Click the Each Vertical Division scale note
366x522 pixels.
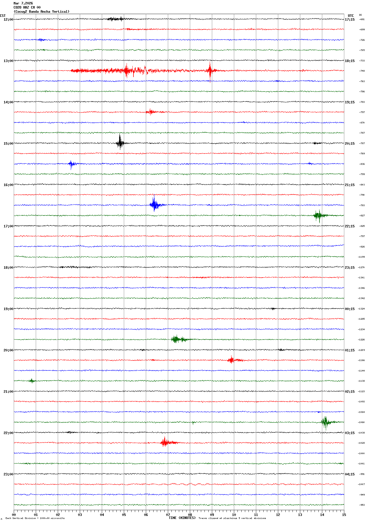pos(35,518)
